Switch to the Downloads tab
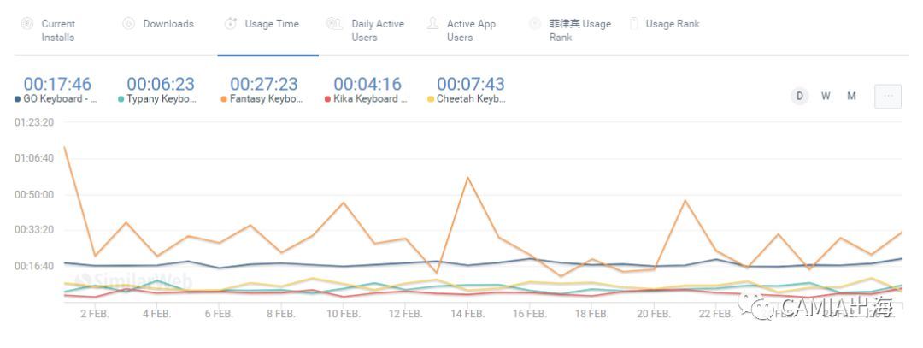 pyautogui.click(x=168, y=24)
